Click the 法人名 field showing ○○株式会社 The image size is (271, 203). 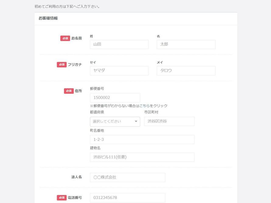pyautogui.click(x=127, y=177)
